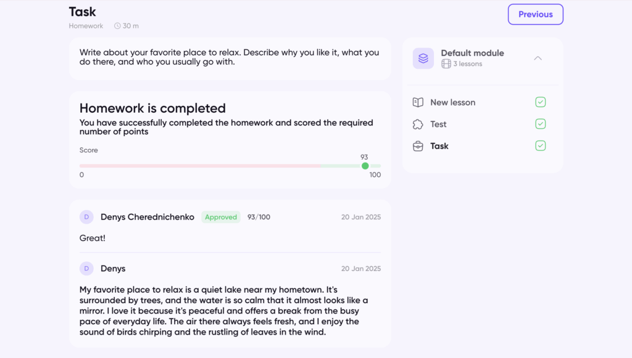Viewport: 632px width, 358px height.
Task: Click the green checkmark for New lesson
Action: pos(541,102)
